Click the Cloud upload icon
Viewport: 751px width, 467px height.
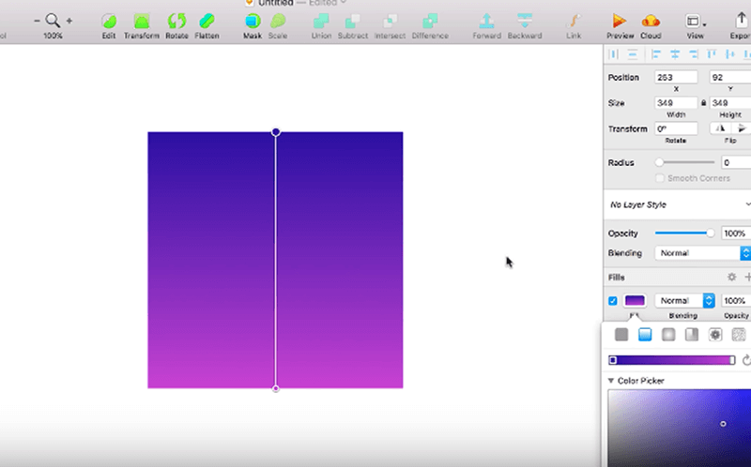tap(651, 21)
